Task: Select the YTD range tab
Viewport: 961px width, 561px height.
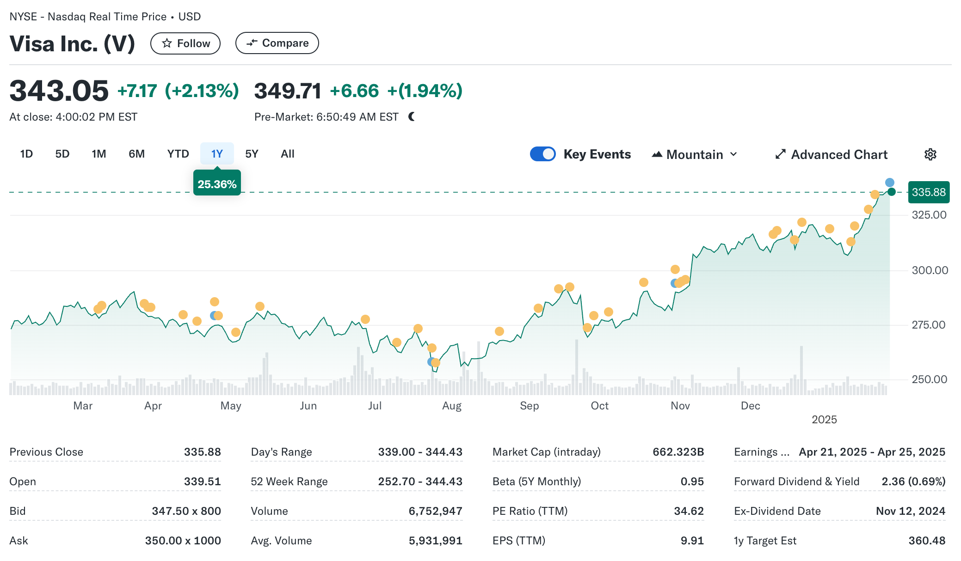Action: 178,154
